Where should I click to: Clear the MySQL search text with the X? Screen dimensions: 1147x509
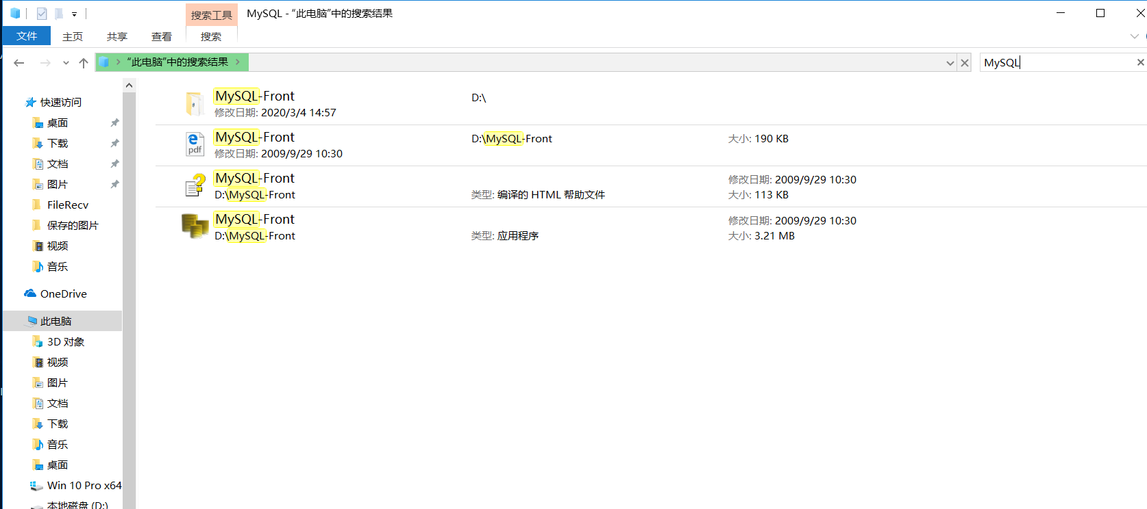click(x=1140, y=62)
